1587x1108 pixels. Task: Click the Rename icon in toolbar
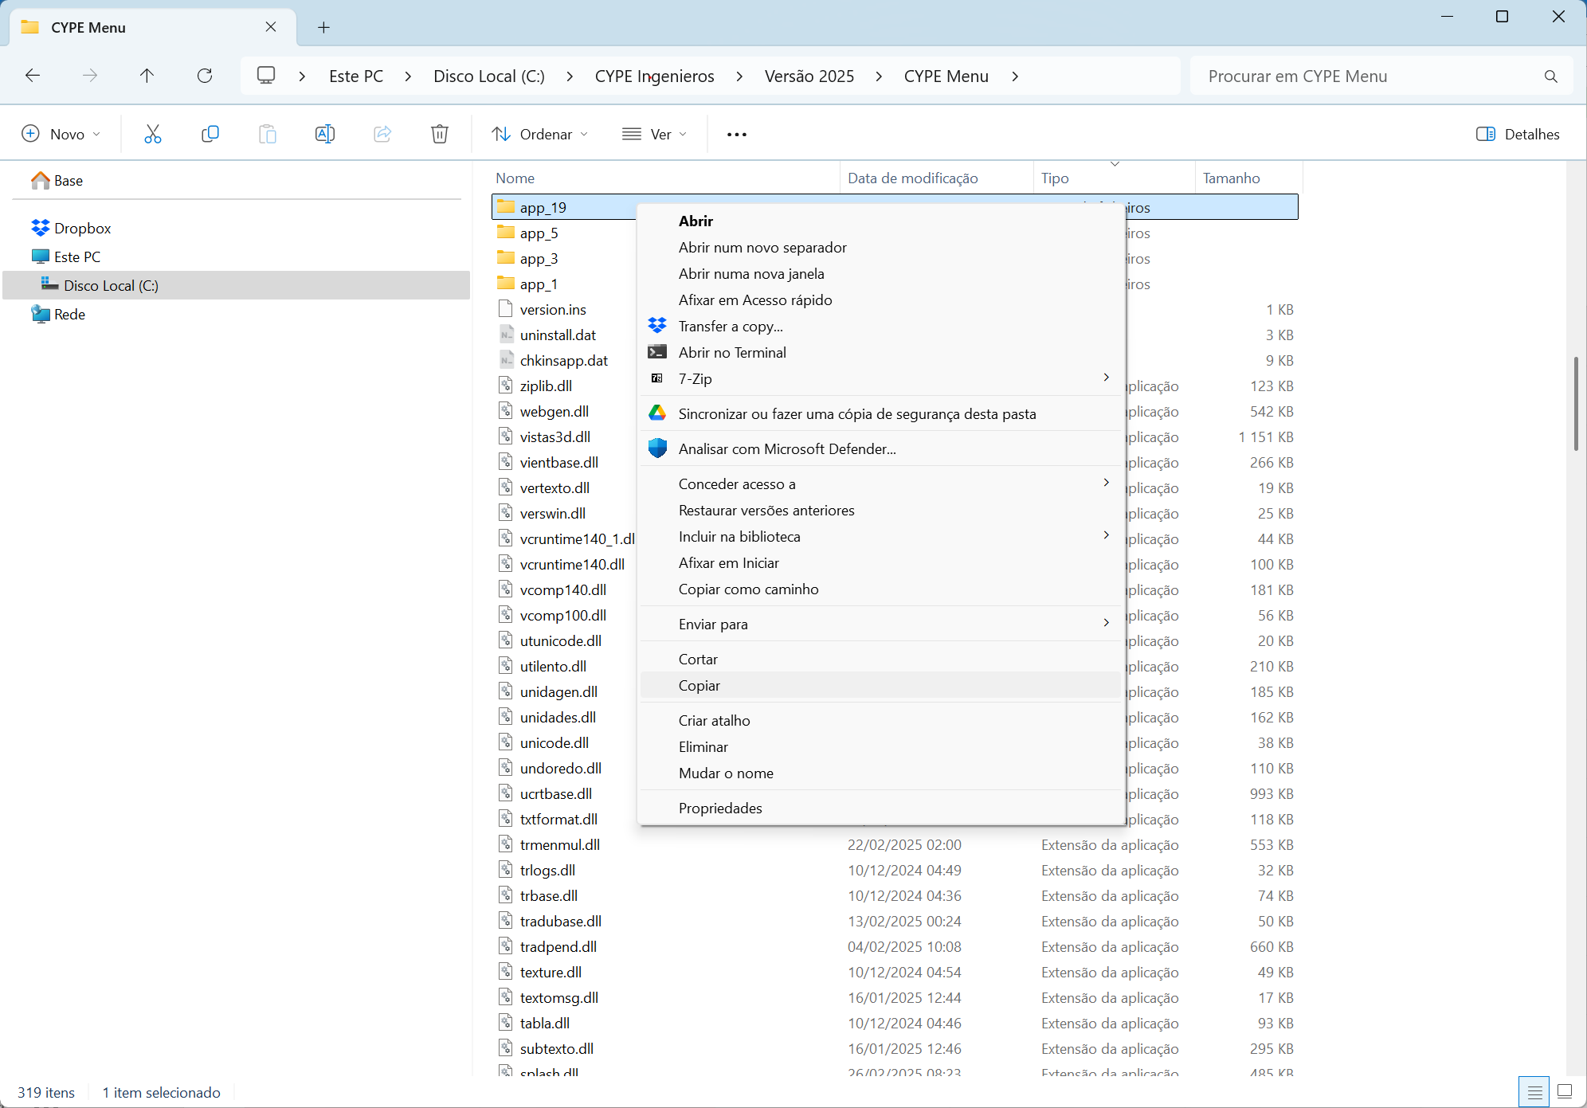click(x=324, y=134)
